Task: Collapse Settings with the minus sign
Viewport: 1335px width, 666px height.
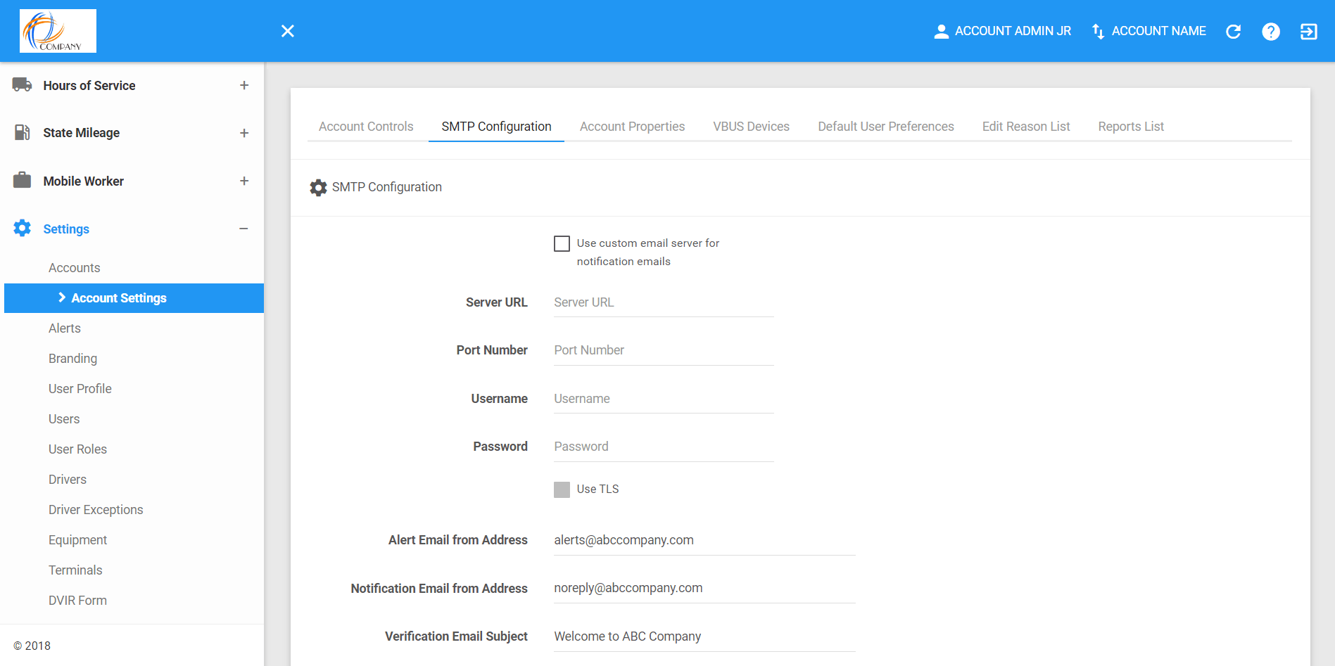Action: 243,229
